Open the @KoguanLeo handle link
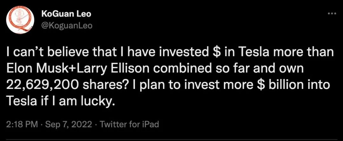Viewport: 343px width, 141px height. click(67, 25)
